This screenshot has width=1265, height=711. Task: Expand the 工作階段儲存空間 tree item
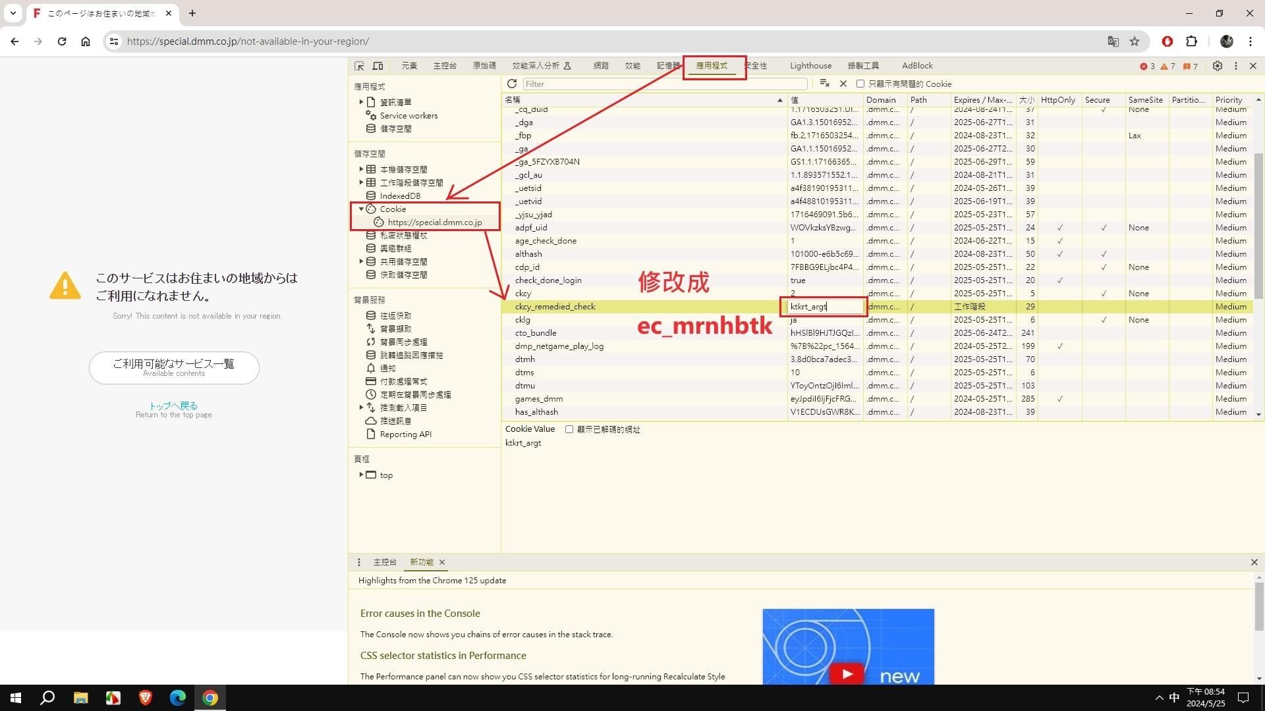[361, 182]
